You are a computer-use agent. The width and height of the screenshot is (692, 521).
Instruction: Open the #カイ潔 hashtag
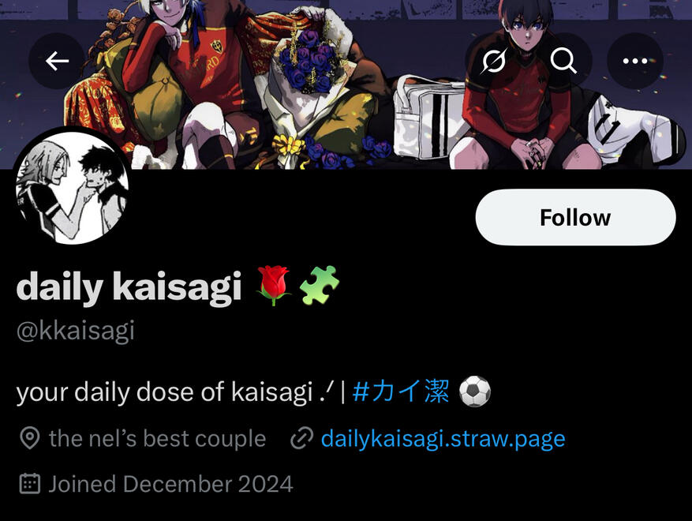(x=401, y=392)
